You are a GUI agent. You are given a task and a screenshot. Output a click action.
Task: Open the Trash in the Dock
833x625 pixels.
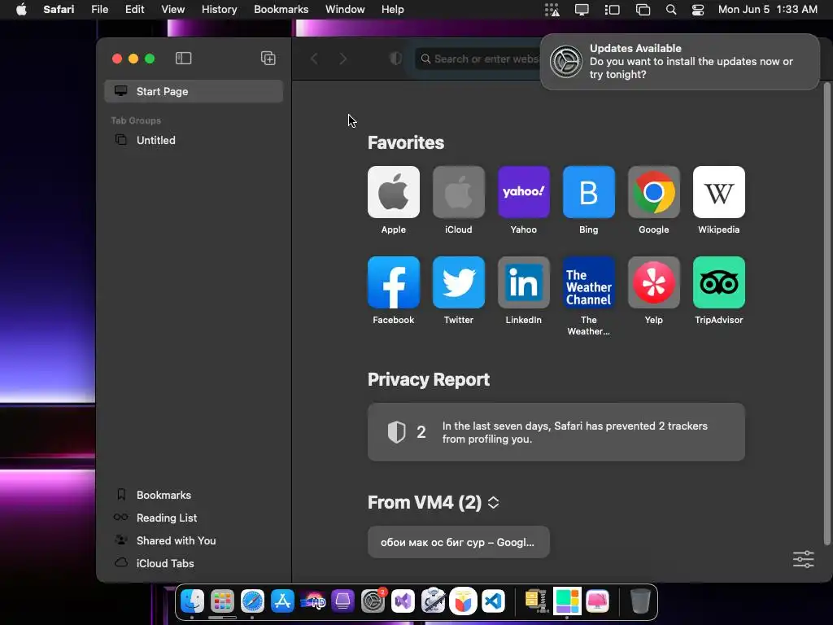[640, 601]
